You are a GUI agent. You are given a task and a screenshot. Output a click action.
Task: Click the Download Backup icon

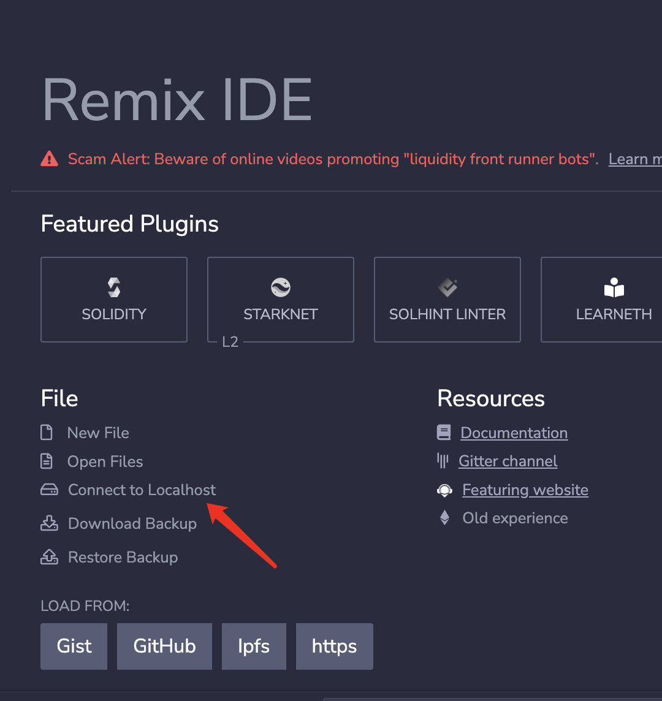[x=49, y=523]
